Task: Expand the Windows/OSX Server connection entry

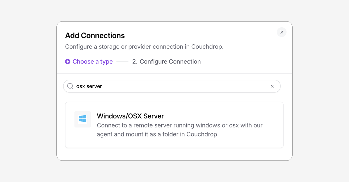Action: click(174, 125)
